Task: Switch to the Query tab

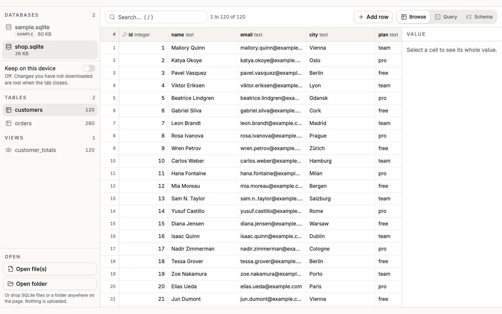Action: point(446,17)
